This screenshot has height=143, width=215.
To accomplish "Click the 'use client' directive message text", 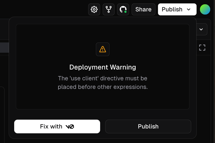I will [x=103, y=83].
